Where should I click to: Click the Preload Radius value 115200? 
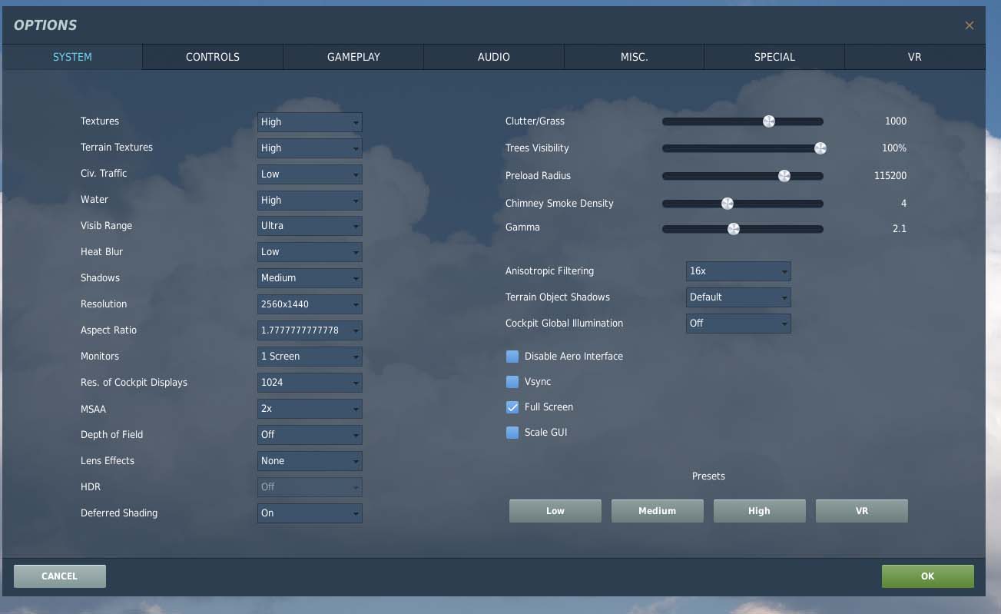click(x=890, y=176)
